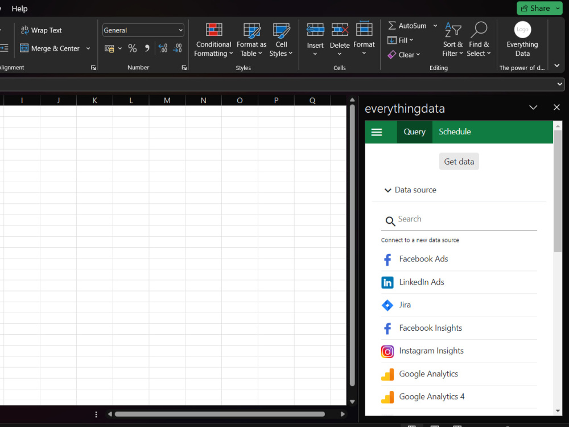This screenshot has height=427, width=569.
Task: Click the Share button
Action: click(535, 9)
